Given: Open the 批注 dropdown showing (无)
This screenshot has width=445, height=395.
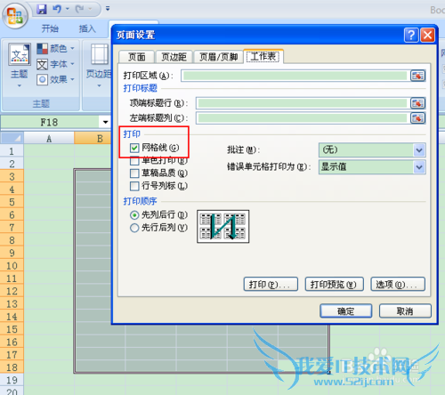Looking at the screenshot, I should [x=372, y=150].
